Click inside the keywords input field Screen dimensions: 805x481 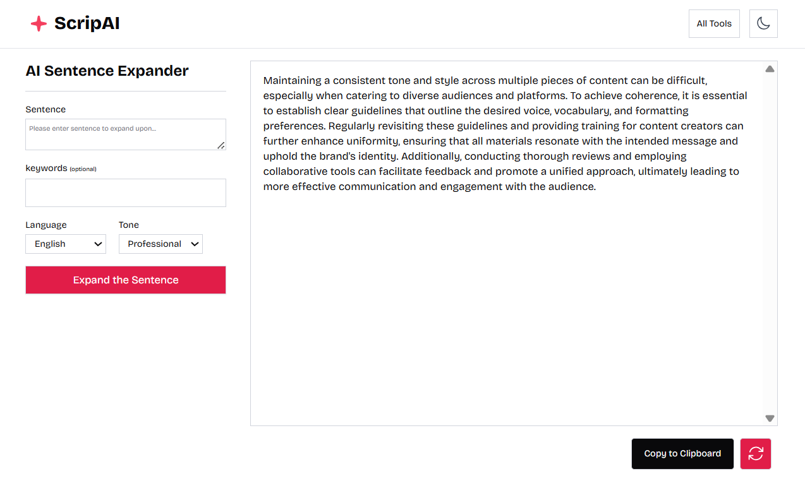[126, 193]
